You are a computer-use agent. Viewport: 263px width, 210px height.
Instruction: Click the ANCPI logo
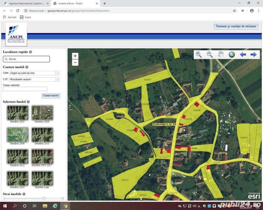16,34
